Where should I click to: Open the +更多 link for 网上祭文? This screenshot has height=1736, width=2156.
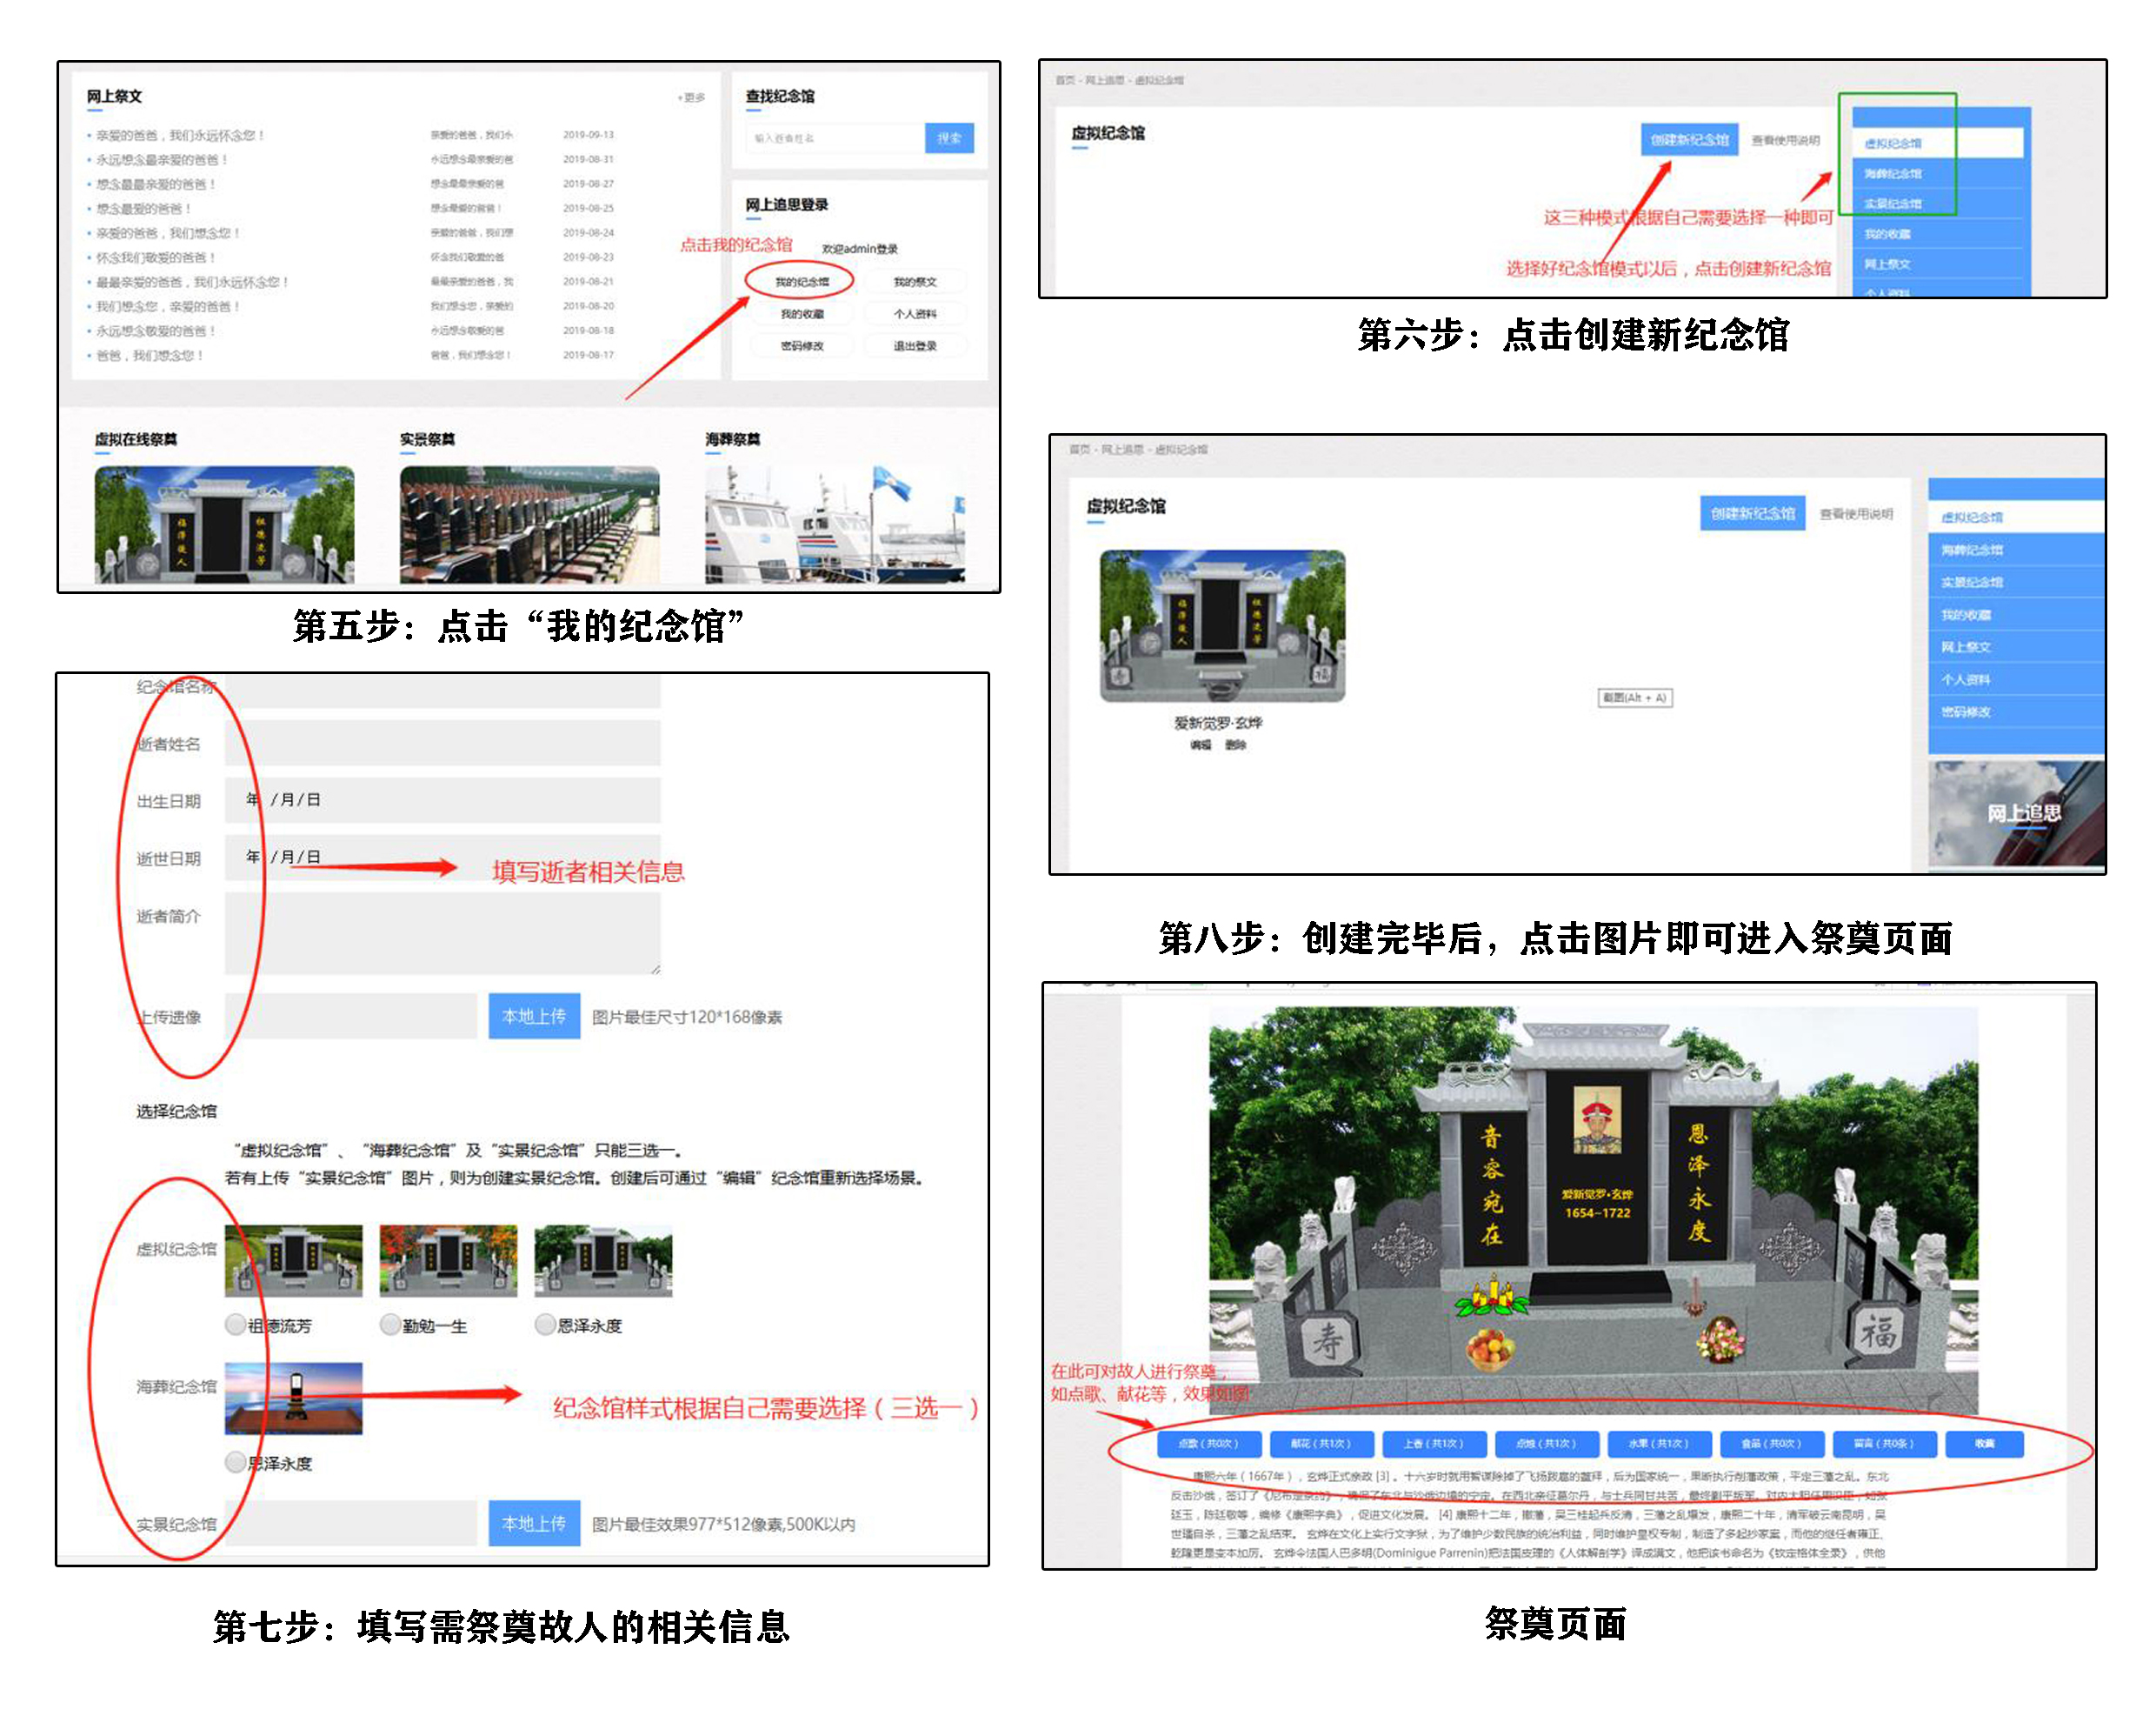[691, 97]
